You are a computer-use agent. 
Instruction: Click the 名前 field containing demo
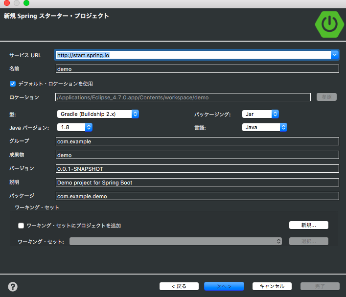[x=197, y=69]
